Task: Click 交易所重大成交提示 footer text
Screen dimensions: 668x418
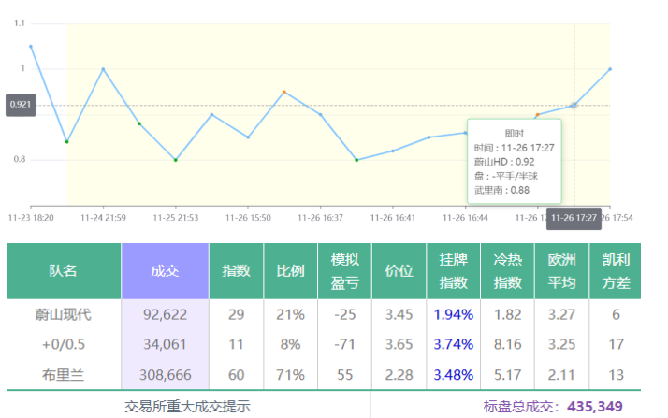Action: [187, 407]
